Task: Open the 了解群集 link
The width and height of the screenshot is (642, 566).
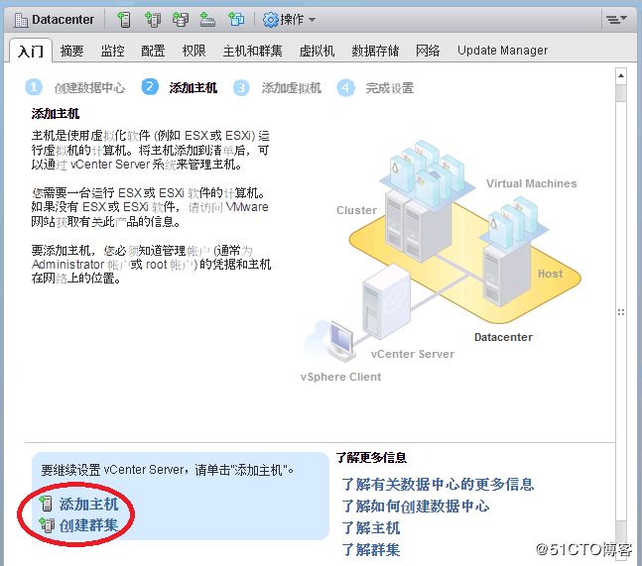Action: click(x=370, y=549)
